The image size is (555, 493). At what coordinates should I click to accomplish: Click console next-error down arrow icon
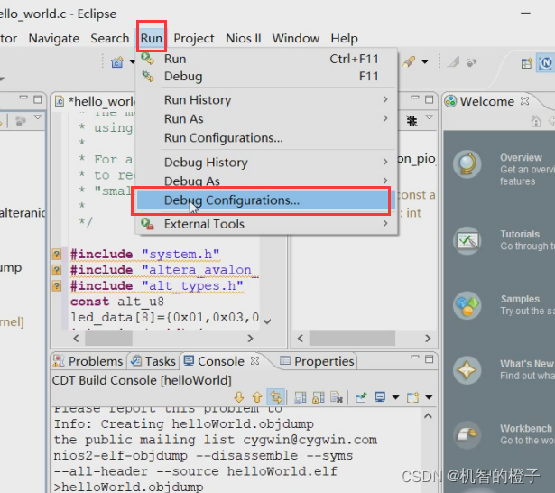239,397
